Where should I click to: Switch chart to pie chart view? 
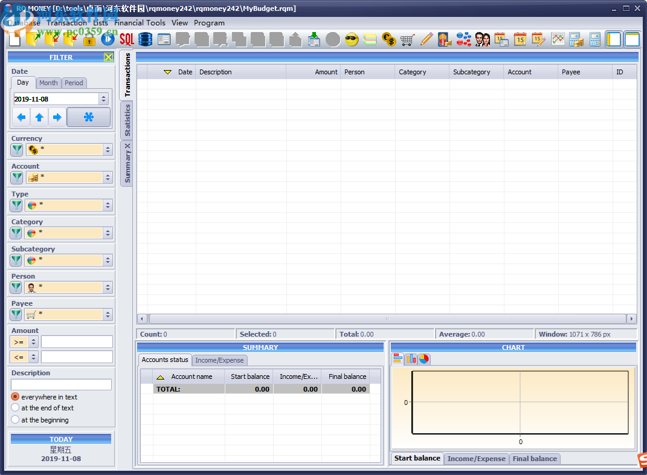(424, 359)
